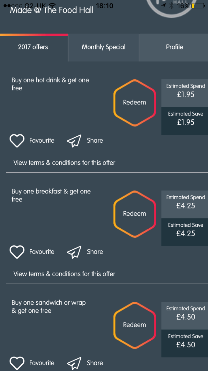Image resolution: width=208 pixels, height=371 pixels.
Task: Open the Profile tab
Action: [174, 47]
